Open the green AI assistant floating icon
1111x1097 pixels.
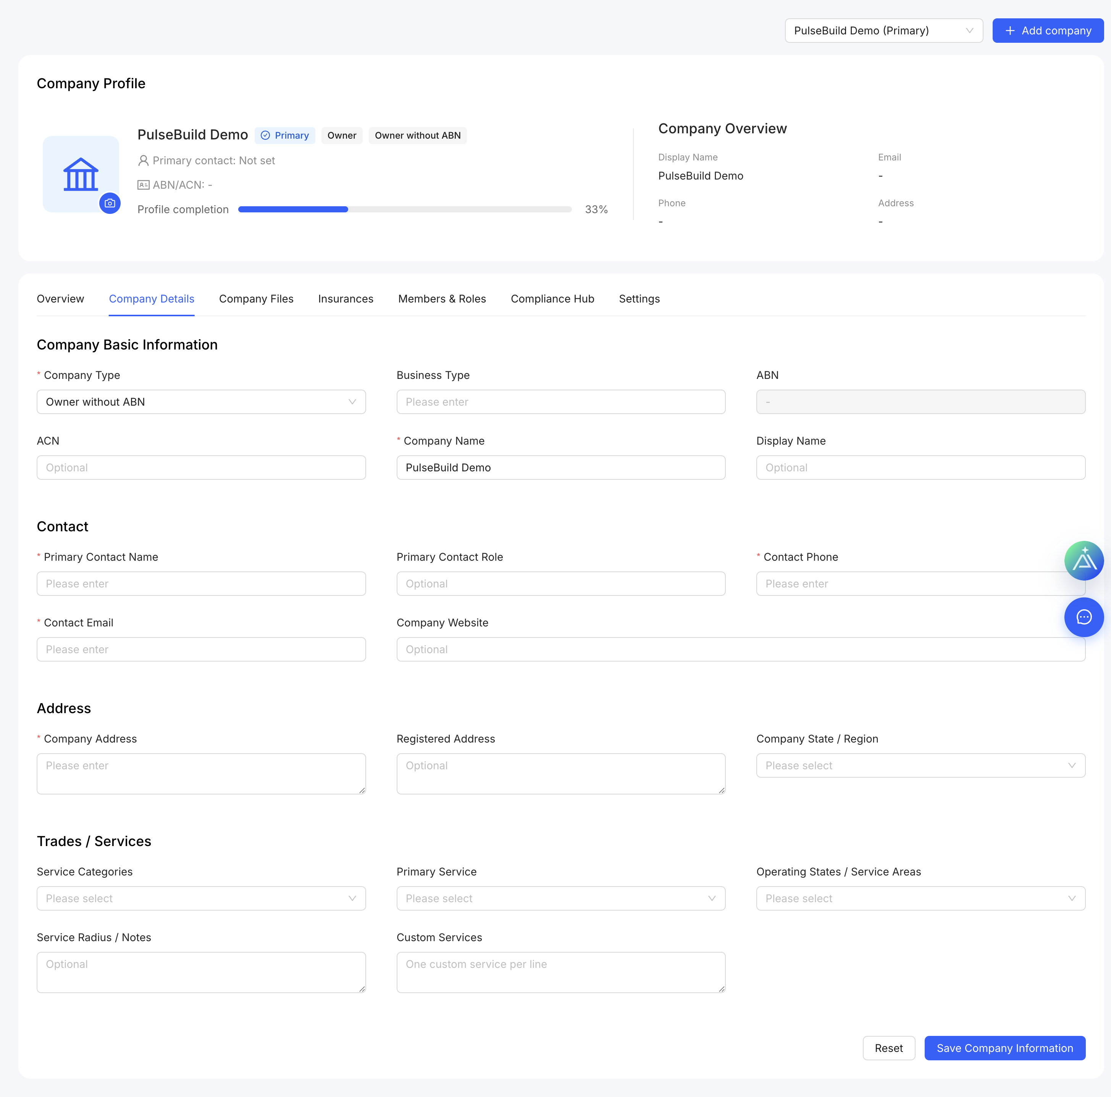click(x=1084, y=560)
